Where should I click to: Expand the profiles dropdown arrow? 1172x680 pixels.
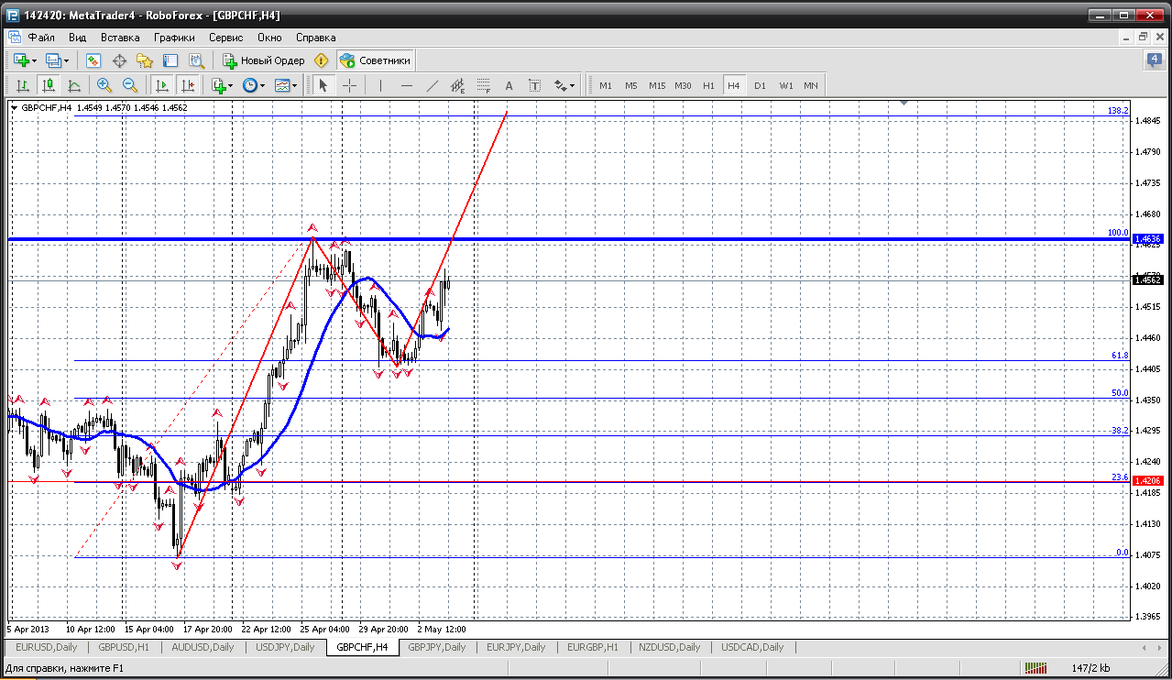pos(67,60)
